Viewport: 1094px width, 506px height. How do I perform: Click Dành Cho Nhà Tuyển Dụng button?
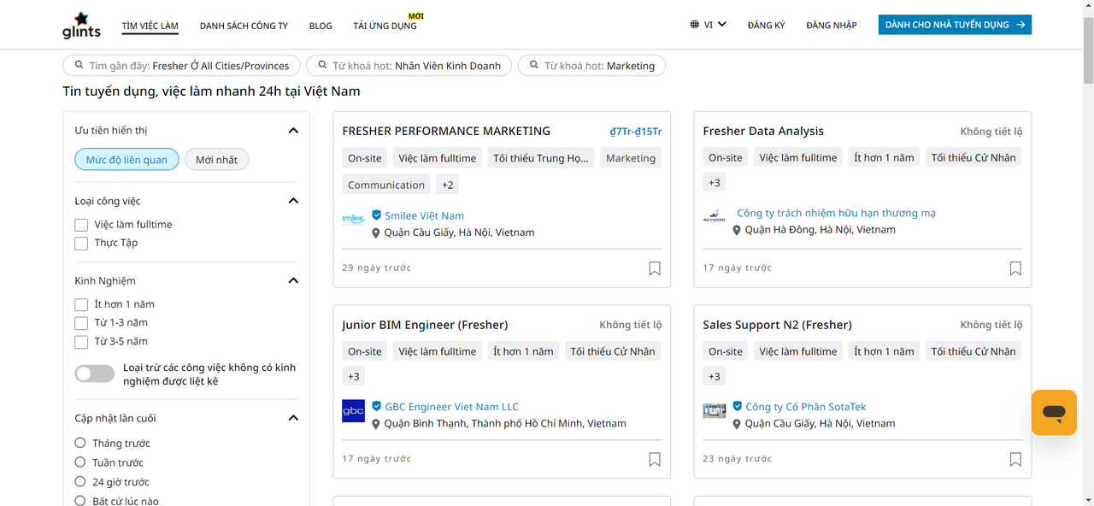pyautogui.click(x=955, y=25)
